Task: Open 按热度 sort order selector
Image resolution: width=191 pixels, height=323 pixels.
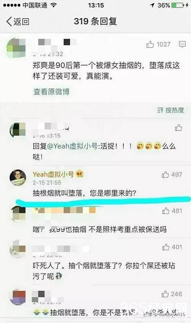Action: [170, 110]
